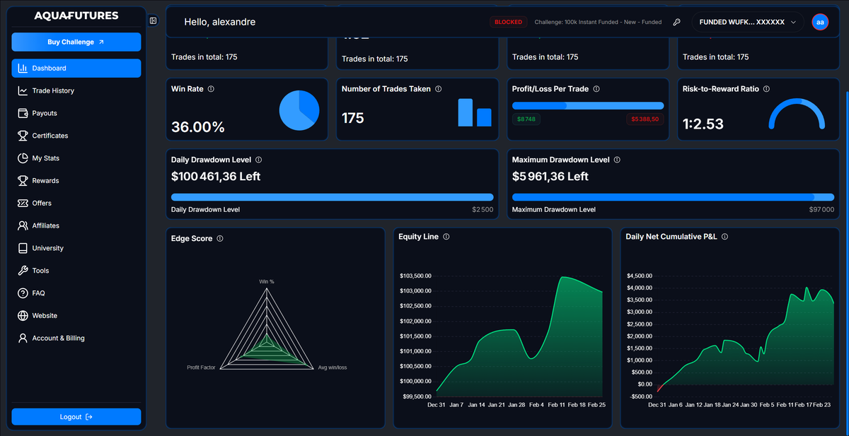This screenshot has width=849, height=436.
Task: Click the Affiliates people icon
Action: pos(23,225)
